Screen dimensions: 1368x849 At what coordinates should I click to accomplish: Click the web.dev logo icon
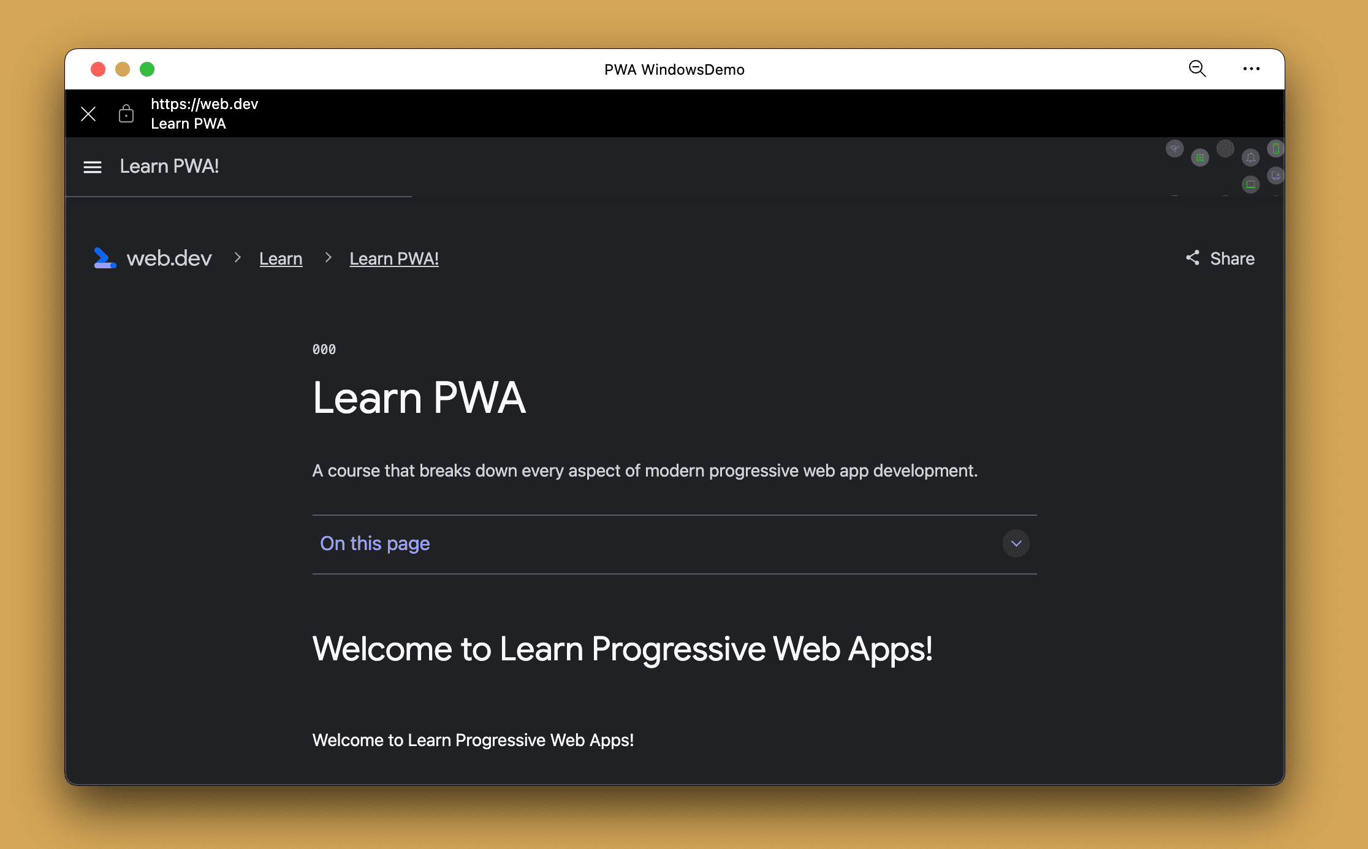click(105, 258)
